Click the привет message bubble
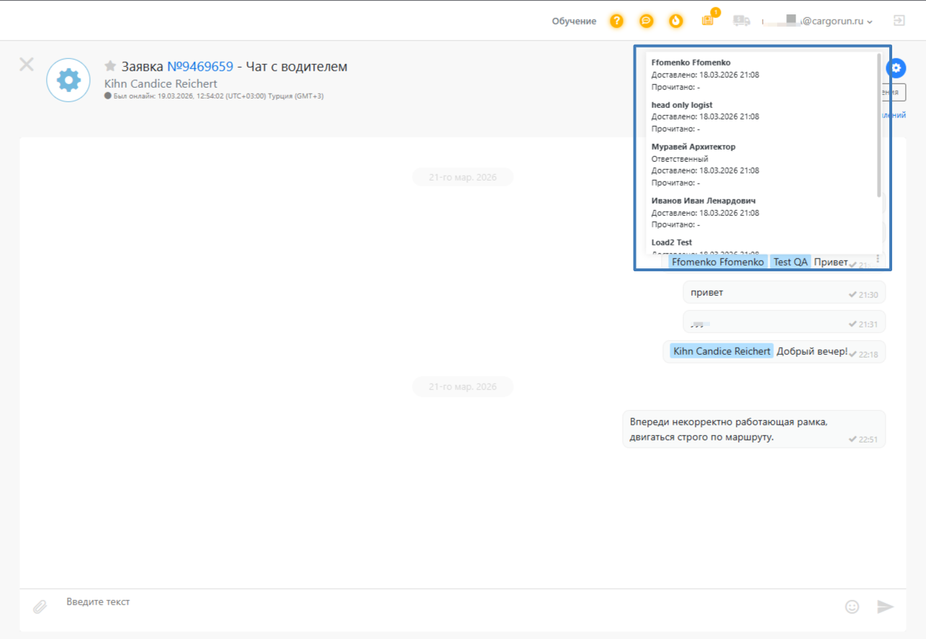This screenshot has height=639, width=926. coord(784,292)
